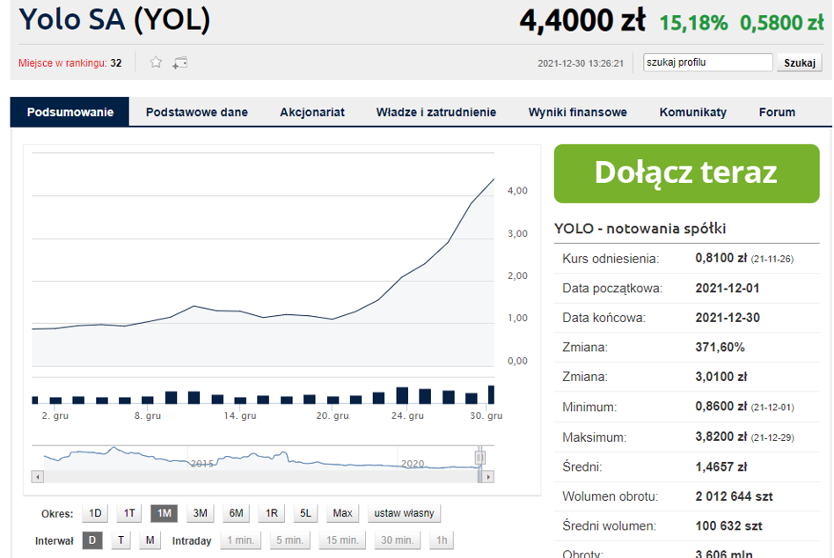Choose the 1 min. intraday interval
834x558 pixels.
coord(240,540)
